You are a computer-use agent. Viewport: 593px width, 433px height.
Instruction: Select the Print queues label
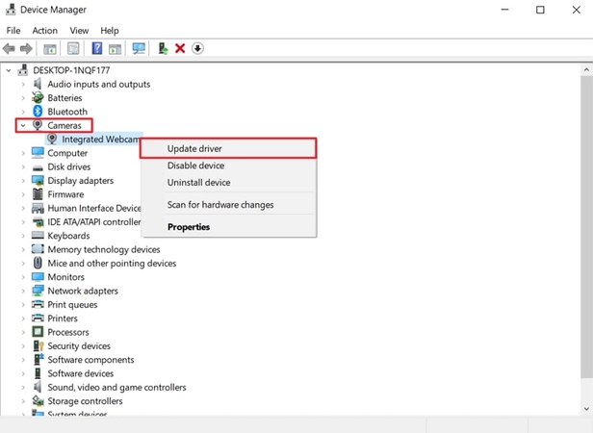pyautogui.click(x=72, y=304)
